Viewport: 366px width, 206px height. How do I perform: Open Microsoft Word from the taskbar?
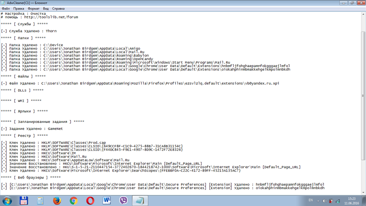pos(107,201)
